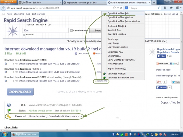Toggle the Rapidshare only checkbox
Screen dimensions: 183x137
(71, 30)
